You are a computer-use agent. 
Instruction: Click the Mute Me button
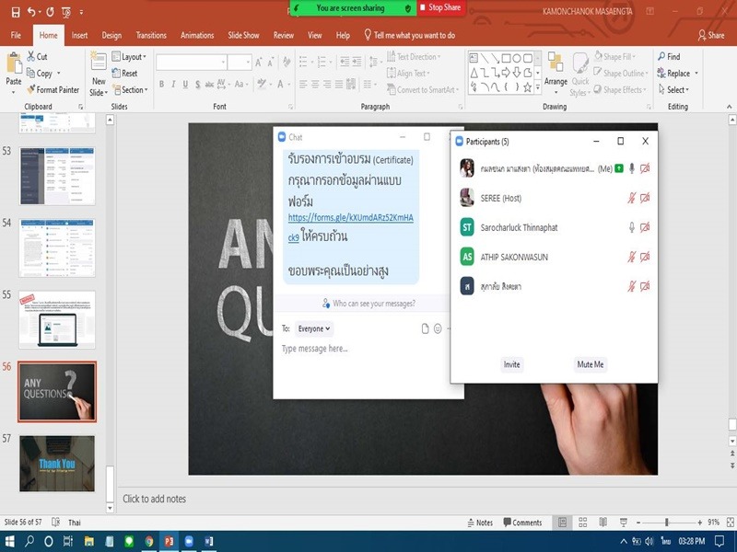tap(590, 364)
